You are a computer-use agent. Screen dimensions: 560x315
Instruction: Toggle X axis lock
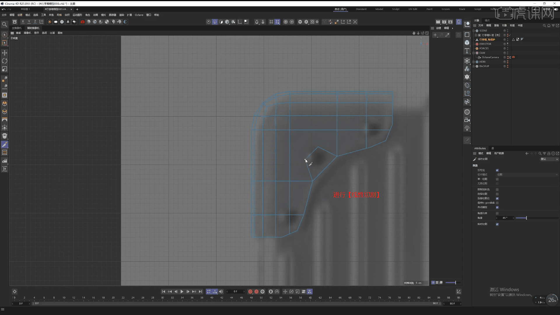23,22
